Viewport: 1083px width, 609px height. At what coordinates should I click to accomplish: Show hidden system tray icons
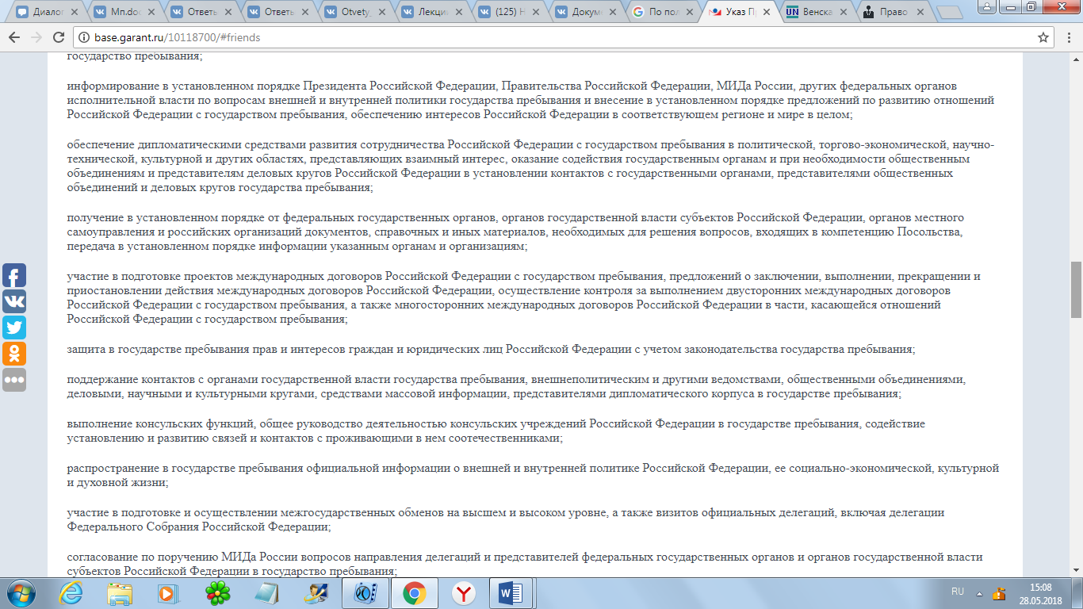tap(981, 593)
